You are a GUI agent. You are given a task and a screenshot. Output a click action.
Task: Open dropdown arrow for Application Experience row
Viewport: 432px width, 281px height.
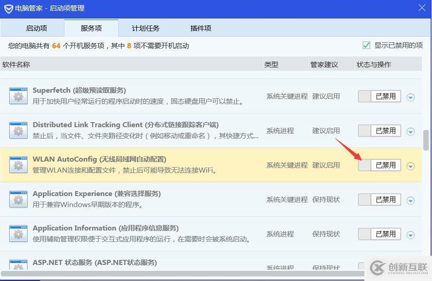click(x=410, y=201)
